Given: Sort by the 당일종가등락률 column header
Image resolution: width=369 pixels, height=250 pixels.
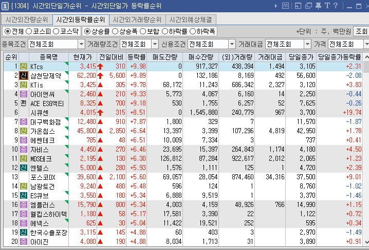Looking at the screenshot, I should [339, 57].
